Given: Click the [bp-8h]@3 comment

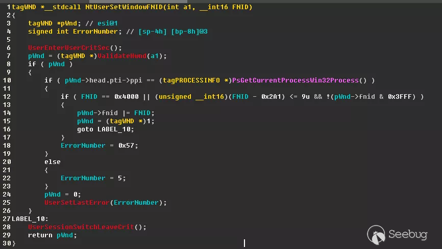Looking at the screenshot, I should [189, 31].
